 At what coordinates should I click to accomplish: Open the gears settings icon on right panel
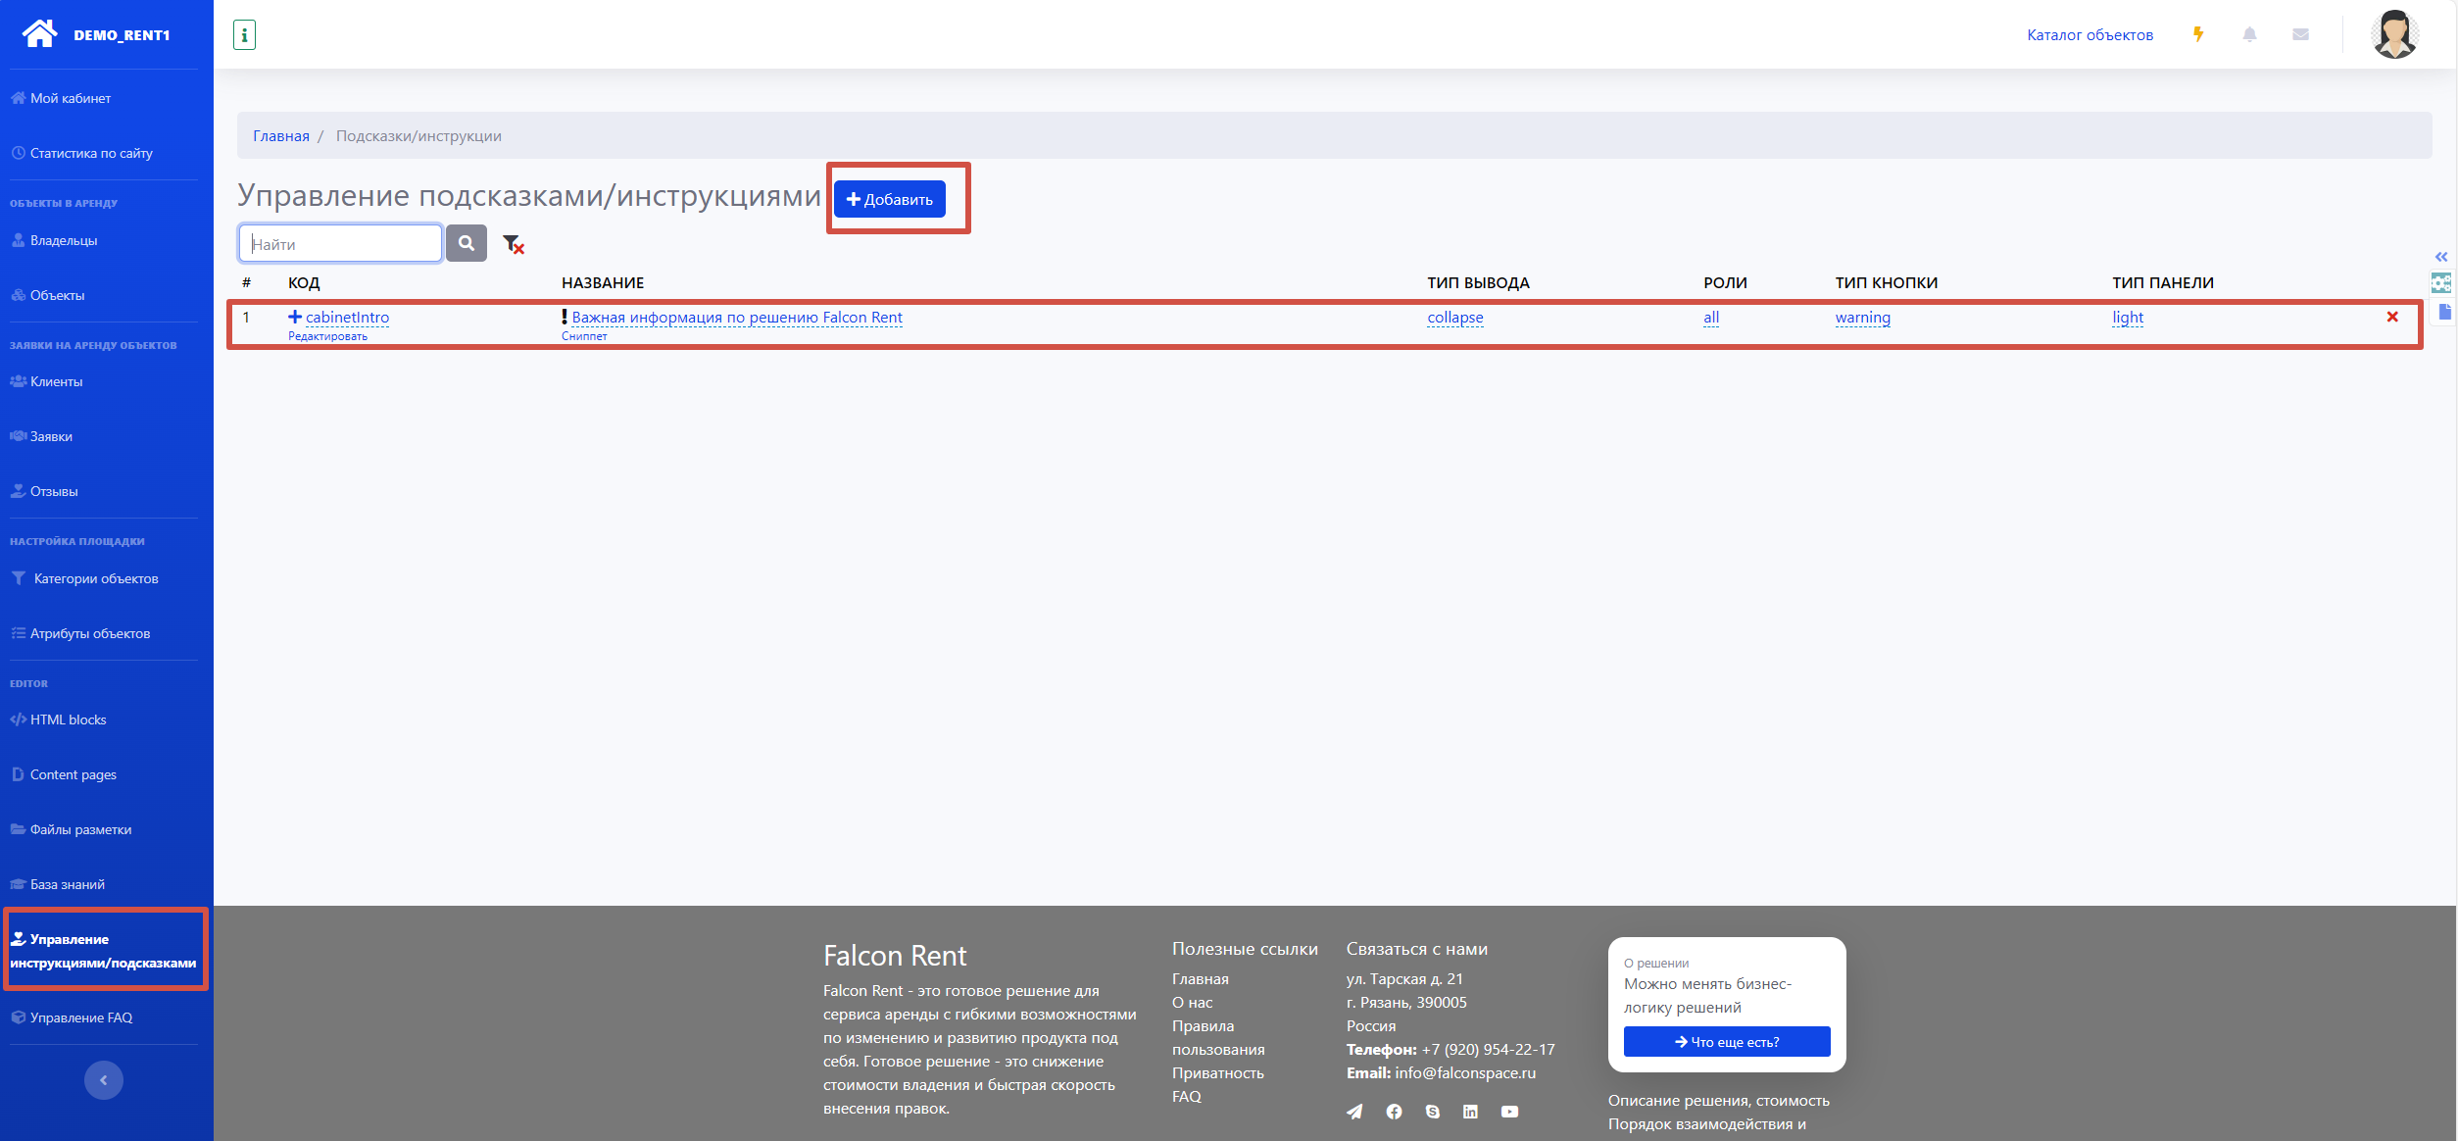2440,283
